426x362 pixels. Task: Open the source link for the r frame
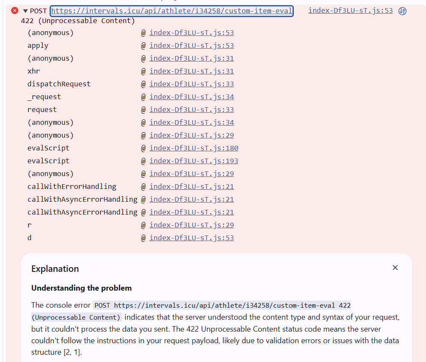(x=191, y=225)
